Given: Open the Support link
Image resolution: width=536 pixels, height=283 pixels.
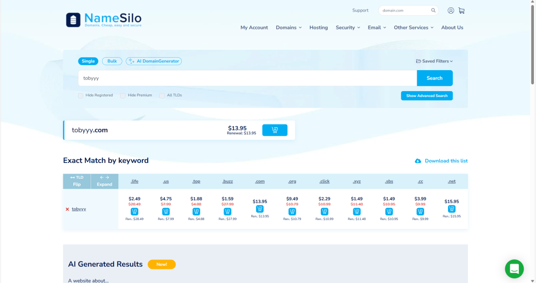Looking at the screenshot, I should click(360, 10).
